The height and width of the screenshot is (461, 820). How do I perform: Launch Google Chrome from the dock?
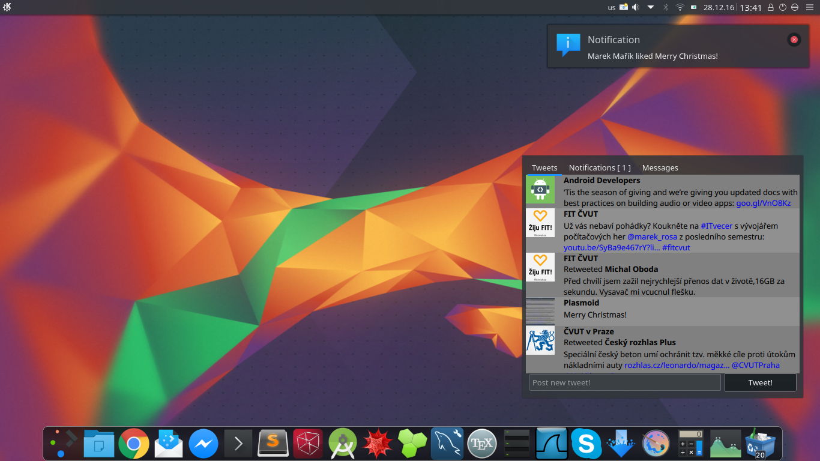(134, 443)
